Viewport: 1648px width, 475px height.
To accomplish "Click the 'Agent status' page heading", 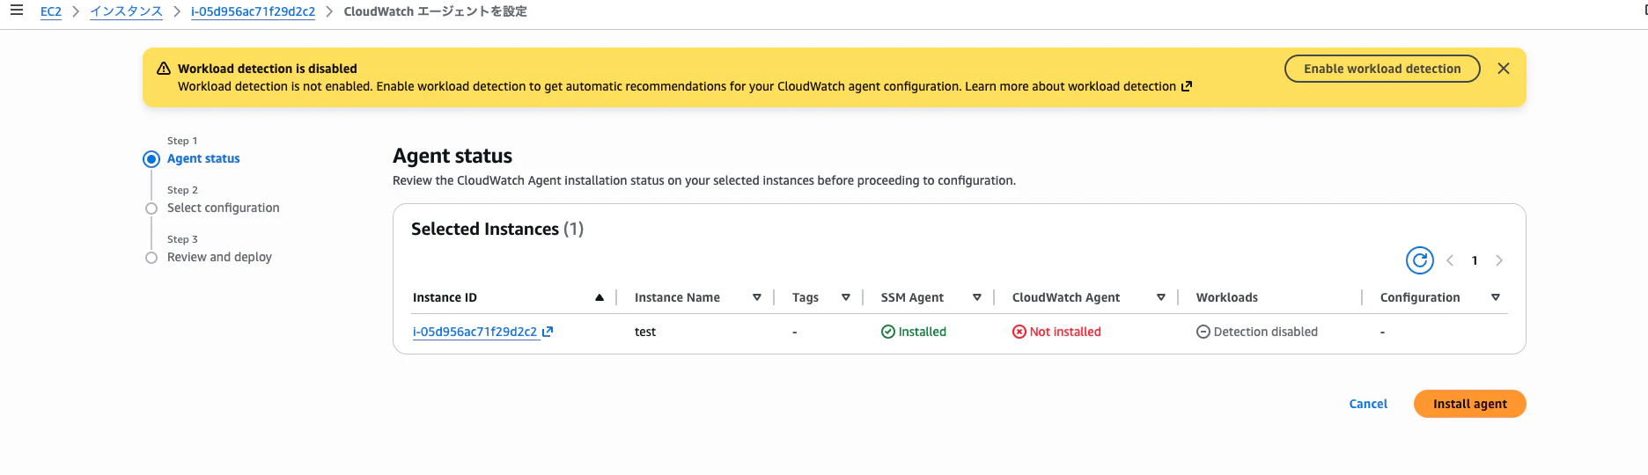I will click(452, 156).
